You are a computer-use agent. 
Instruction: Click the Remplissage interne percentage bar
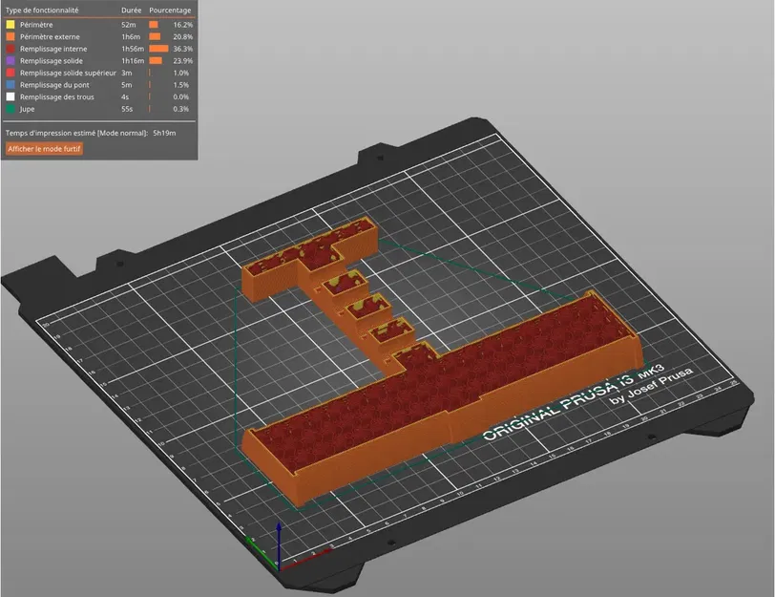[157, 49]
